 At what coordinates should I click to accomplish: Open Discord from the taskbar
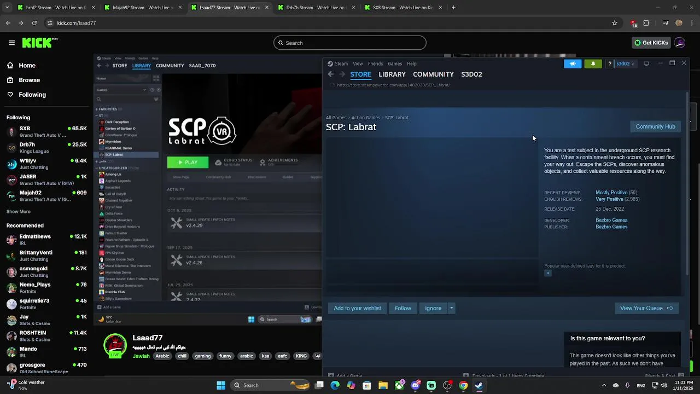click(415, 385)
